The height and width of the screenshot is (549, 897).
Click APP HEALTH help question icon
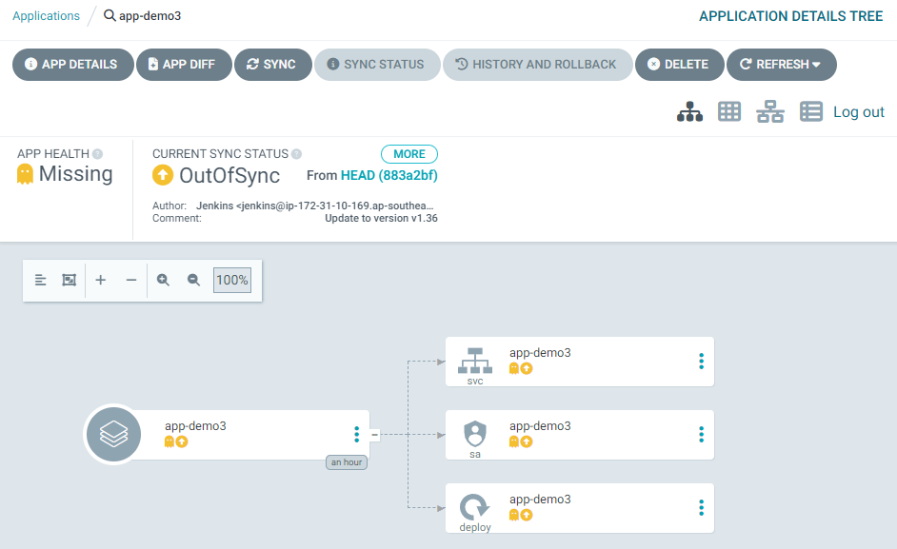[97, 154]
